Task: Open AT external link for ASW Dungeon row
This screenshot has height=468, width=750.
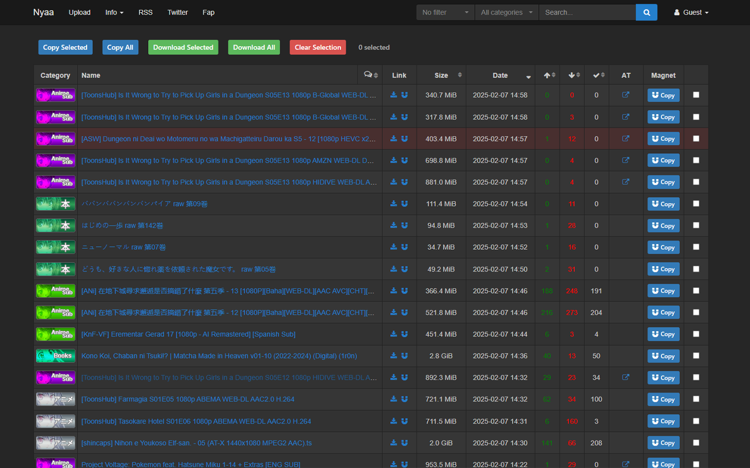Action: (626, 139)
